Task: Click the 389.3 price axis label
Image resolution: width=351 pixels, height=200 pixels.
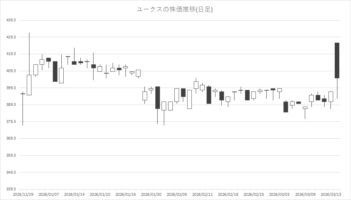Action: (x=11, y=105)
